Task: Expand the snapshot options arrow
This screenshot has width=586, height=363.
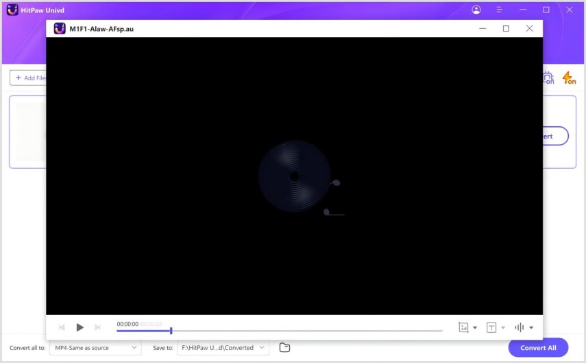Action: [475, 327]
